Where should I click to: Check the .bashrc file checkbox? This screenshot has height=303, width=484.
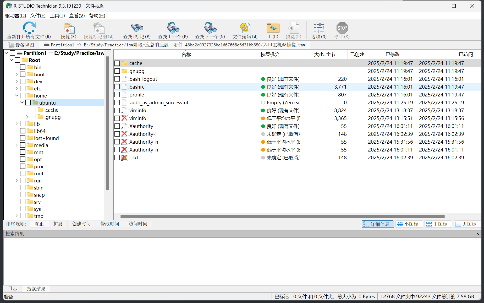(x=117, y=87)
